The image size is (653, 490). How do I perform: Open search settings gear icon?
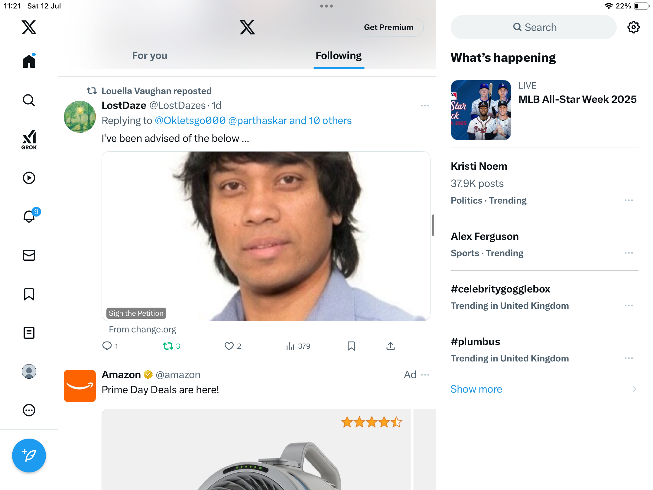point(633,27)
